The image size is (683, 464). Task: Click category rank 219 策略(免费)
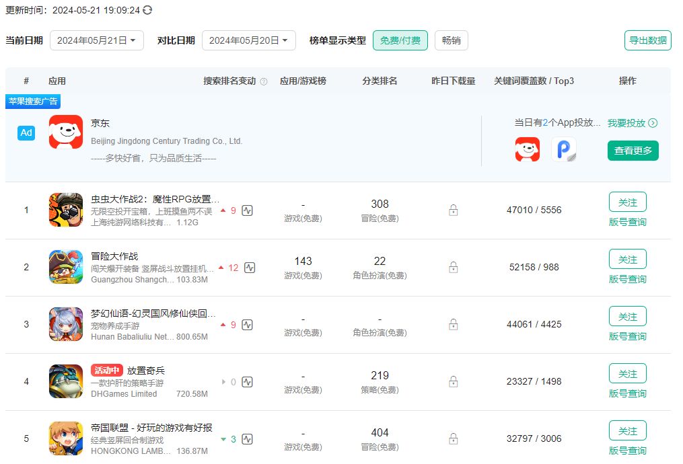click(x=380, y=382)
